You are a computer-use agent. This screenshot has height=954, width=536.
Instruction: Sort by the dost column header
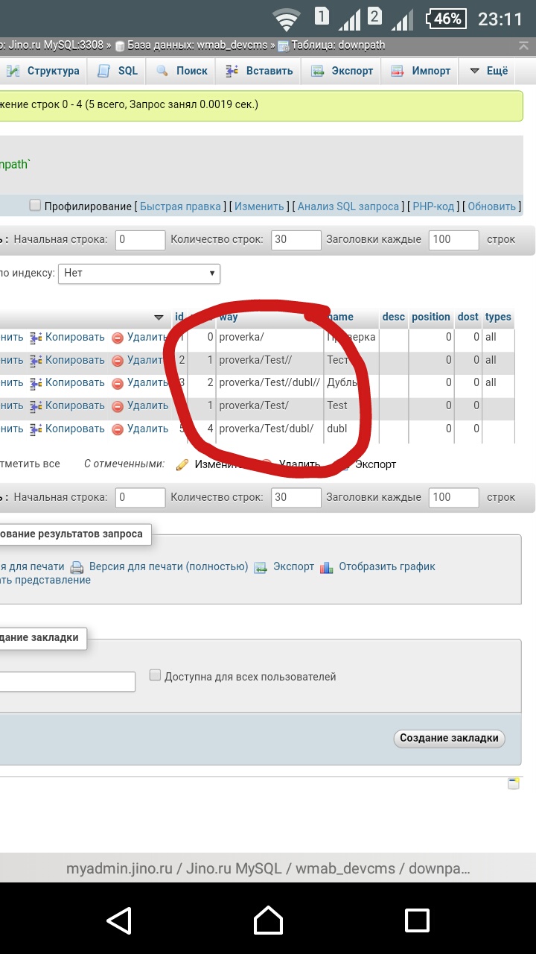(x=468, y=317)
